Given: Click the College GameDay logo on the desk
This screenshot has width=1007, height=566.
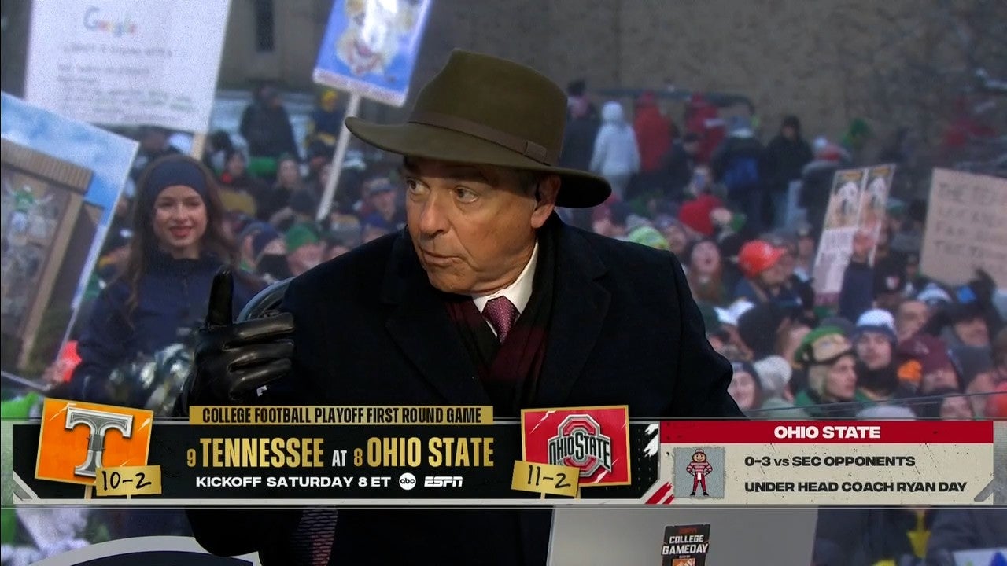Looking at the screenshot, I should click(x=685, y=544).
